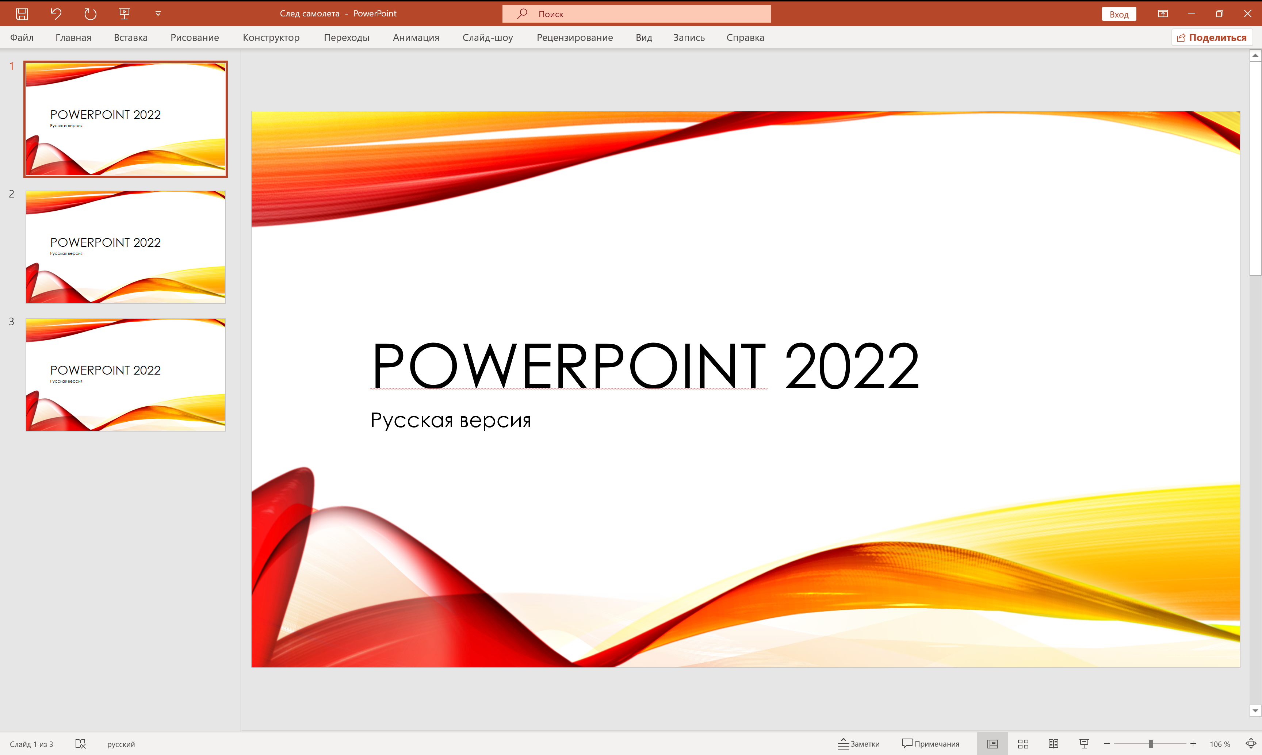1262x755 pixels.
Task: Switch to the Анимация tab
Action: coord(415,37)
